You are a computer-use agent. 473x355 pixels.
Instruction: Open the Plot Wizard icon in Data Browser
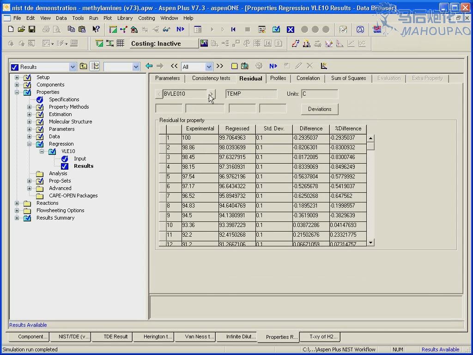324,66
